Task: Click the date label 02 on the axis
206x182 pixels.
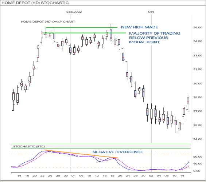Action: (x=151, y=175)
